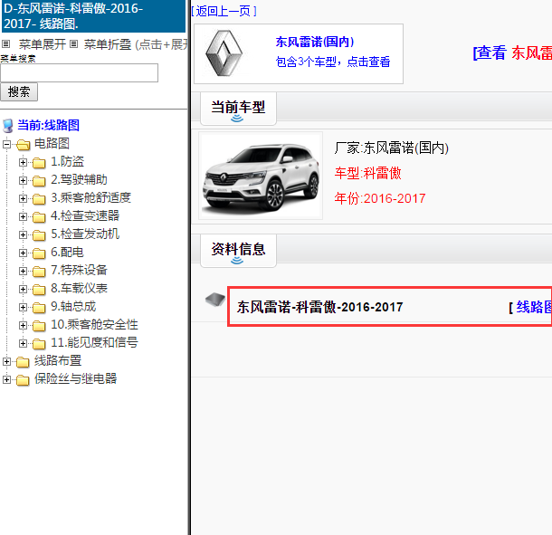Click the folder icon next to 6.配电

[x=39, y=253]
